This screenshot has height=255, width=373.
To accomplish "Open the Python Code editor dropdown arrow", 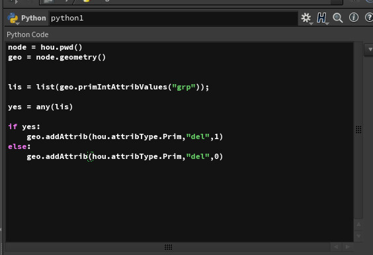I will click(370, 49).
